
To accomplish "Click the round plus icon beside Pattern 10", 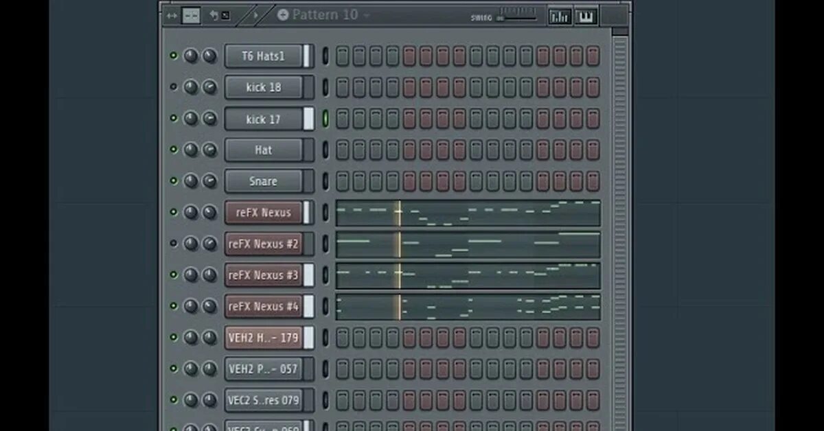I will click(283, 14).
